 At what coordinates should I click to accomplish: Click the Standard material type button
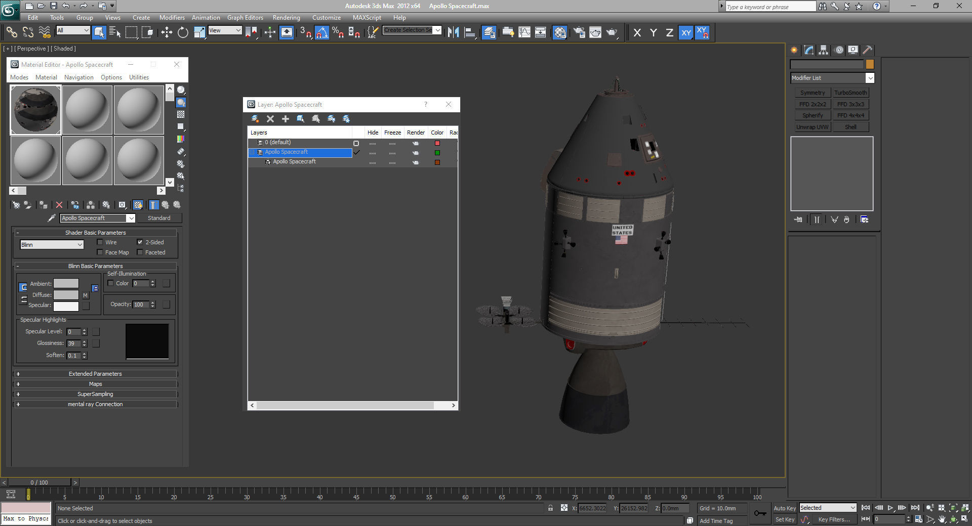(x=159, y=218)
